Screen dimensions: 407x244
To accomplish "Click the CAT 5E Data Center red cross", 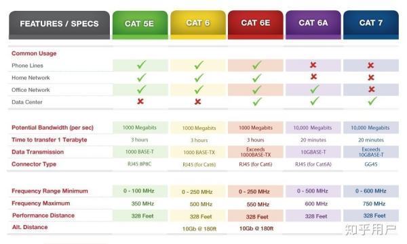I will pos(140,101).
